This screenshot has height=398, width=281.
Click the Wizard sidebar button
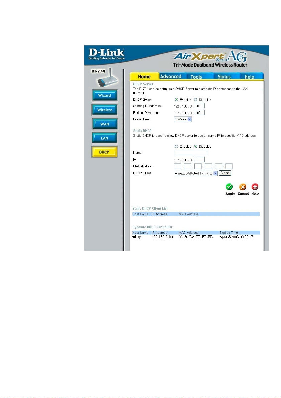click(105, 96)
